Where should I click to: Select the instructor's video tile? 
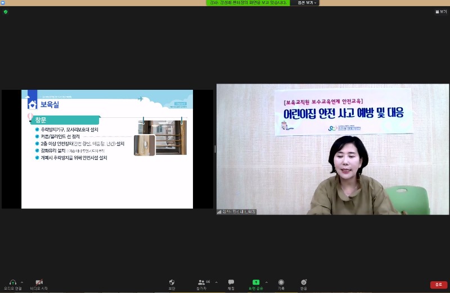(332, 149)
